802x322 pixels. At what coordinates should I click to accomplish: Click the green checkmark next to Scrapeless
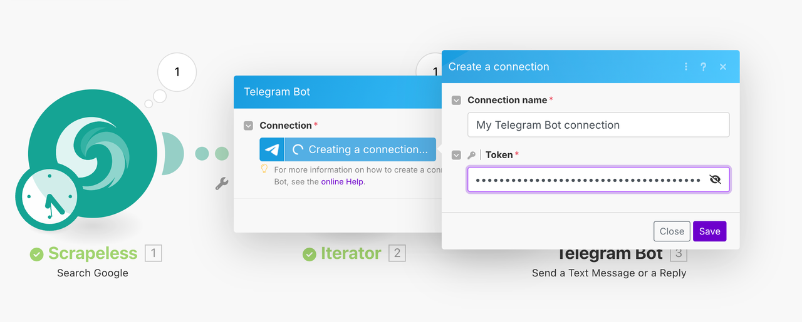[37, 254]
